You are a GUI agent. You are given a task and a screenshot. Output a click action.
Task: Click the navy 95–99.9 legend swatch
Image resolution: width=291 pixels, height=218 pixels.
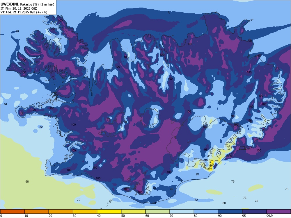pyautogui.click(x=254, y=212)
